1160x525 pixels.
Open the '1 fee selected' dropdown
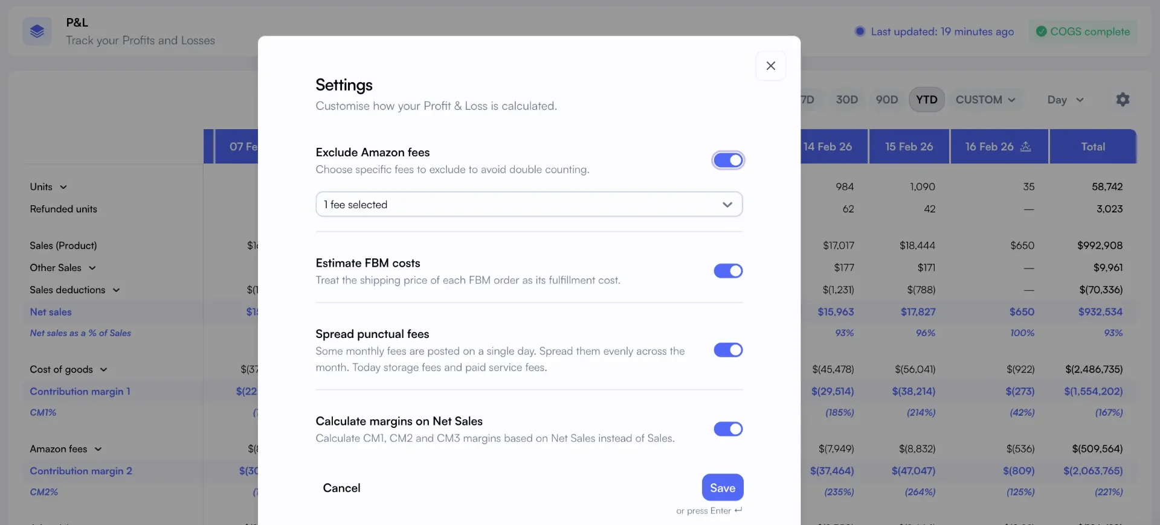tap(529, 205)
